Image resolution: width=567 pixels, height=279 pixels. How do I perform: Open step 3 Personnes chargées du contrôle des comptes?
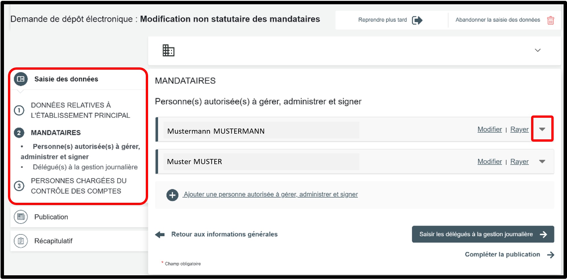pyautogui.click(x=79, y=186)
